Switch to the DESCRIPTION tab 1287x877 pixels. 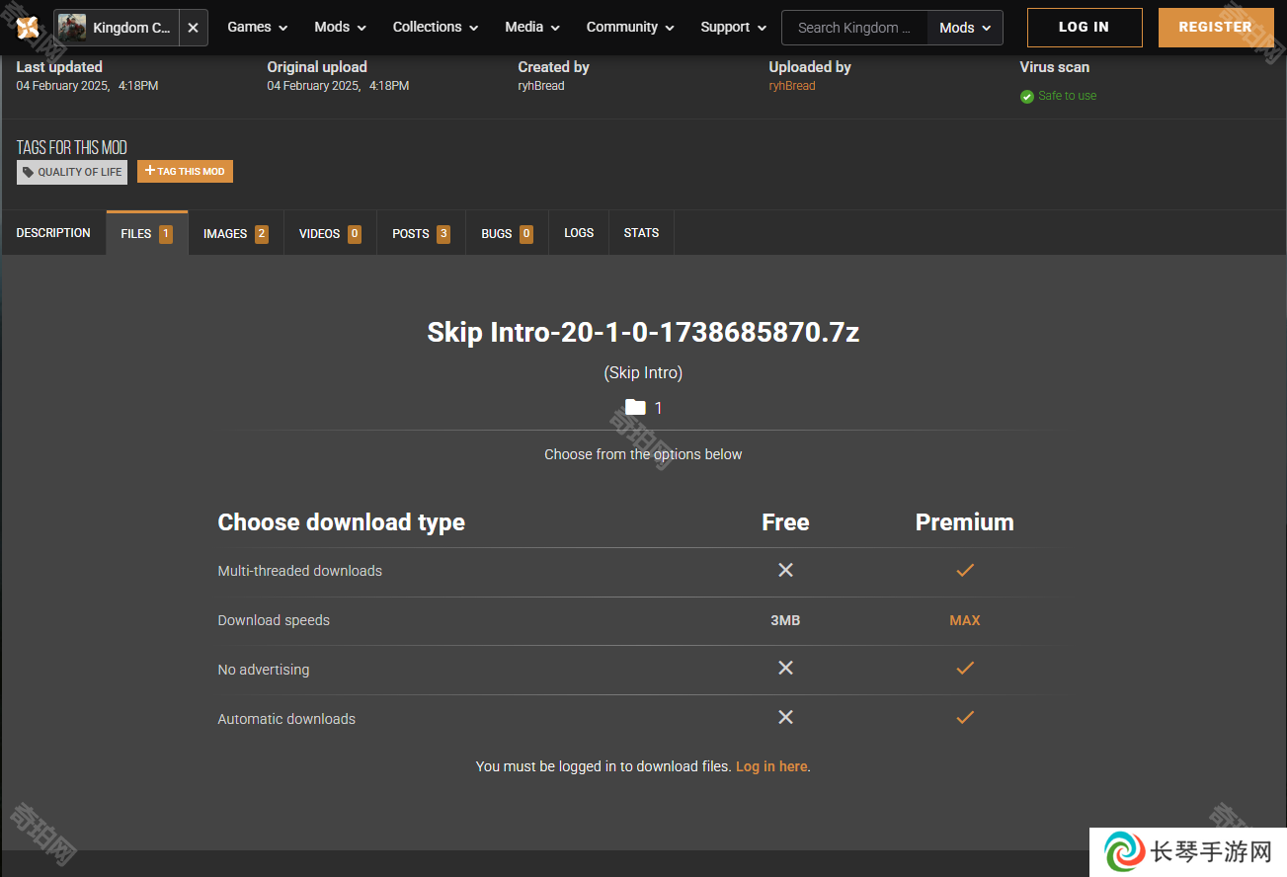click(53, 233)
